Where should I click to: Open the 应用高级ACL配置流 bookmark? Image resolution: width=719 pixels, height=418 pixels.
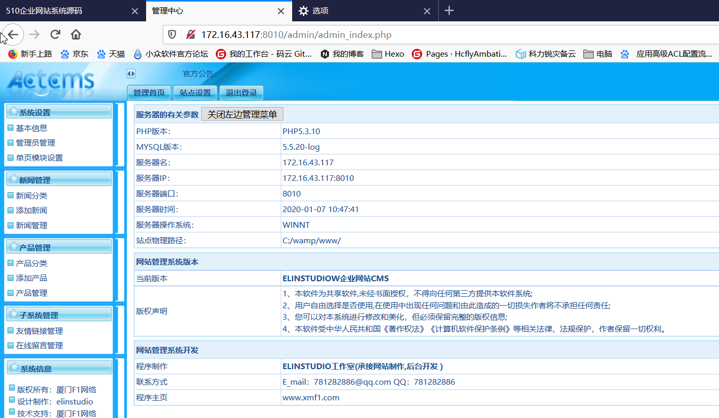coord(666,54)
